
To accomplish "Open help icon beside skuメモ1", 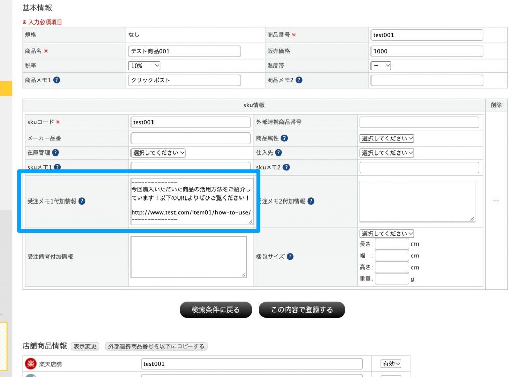I will 57,167.
